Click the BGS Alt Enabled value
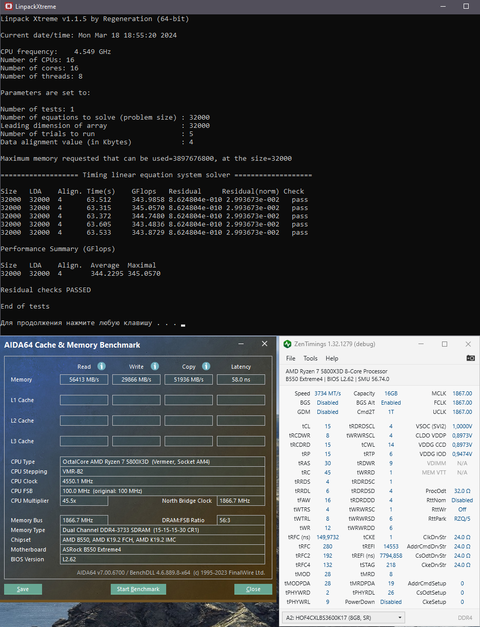The width and height of the screenshot is (480, 627). coord(391,403)
